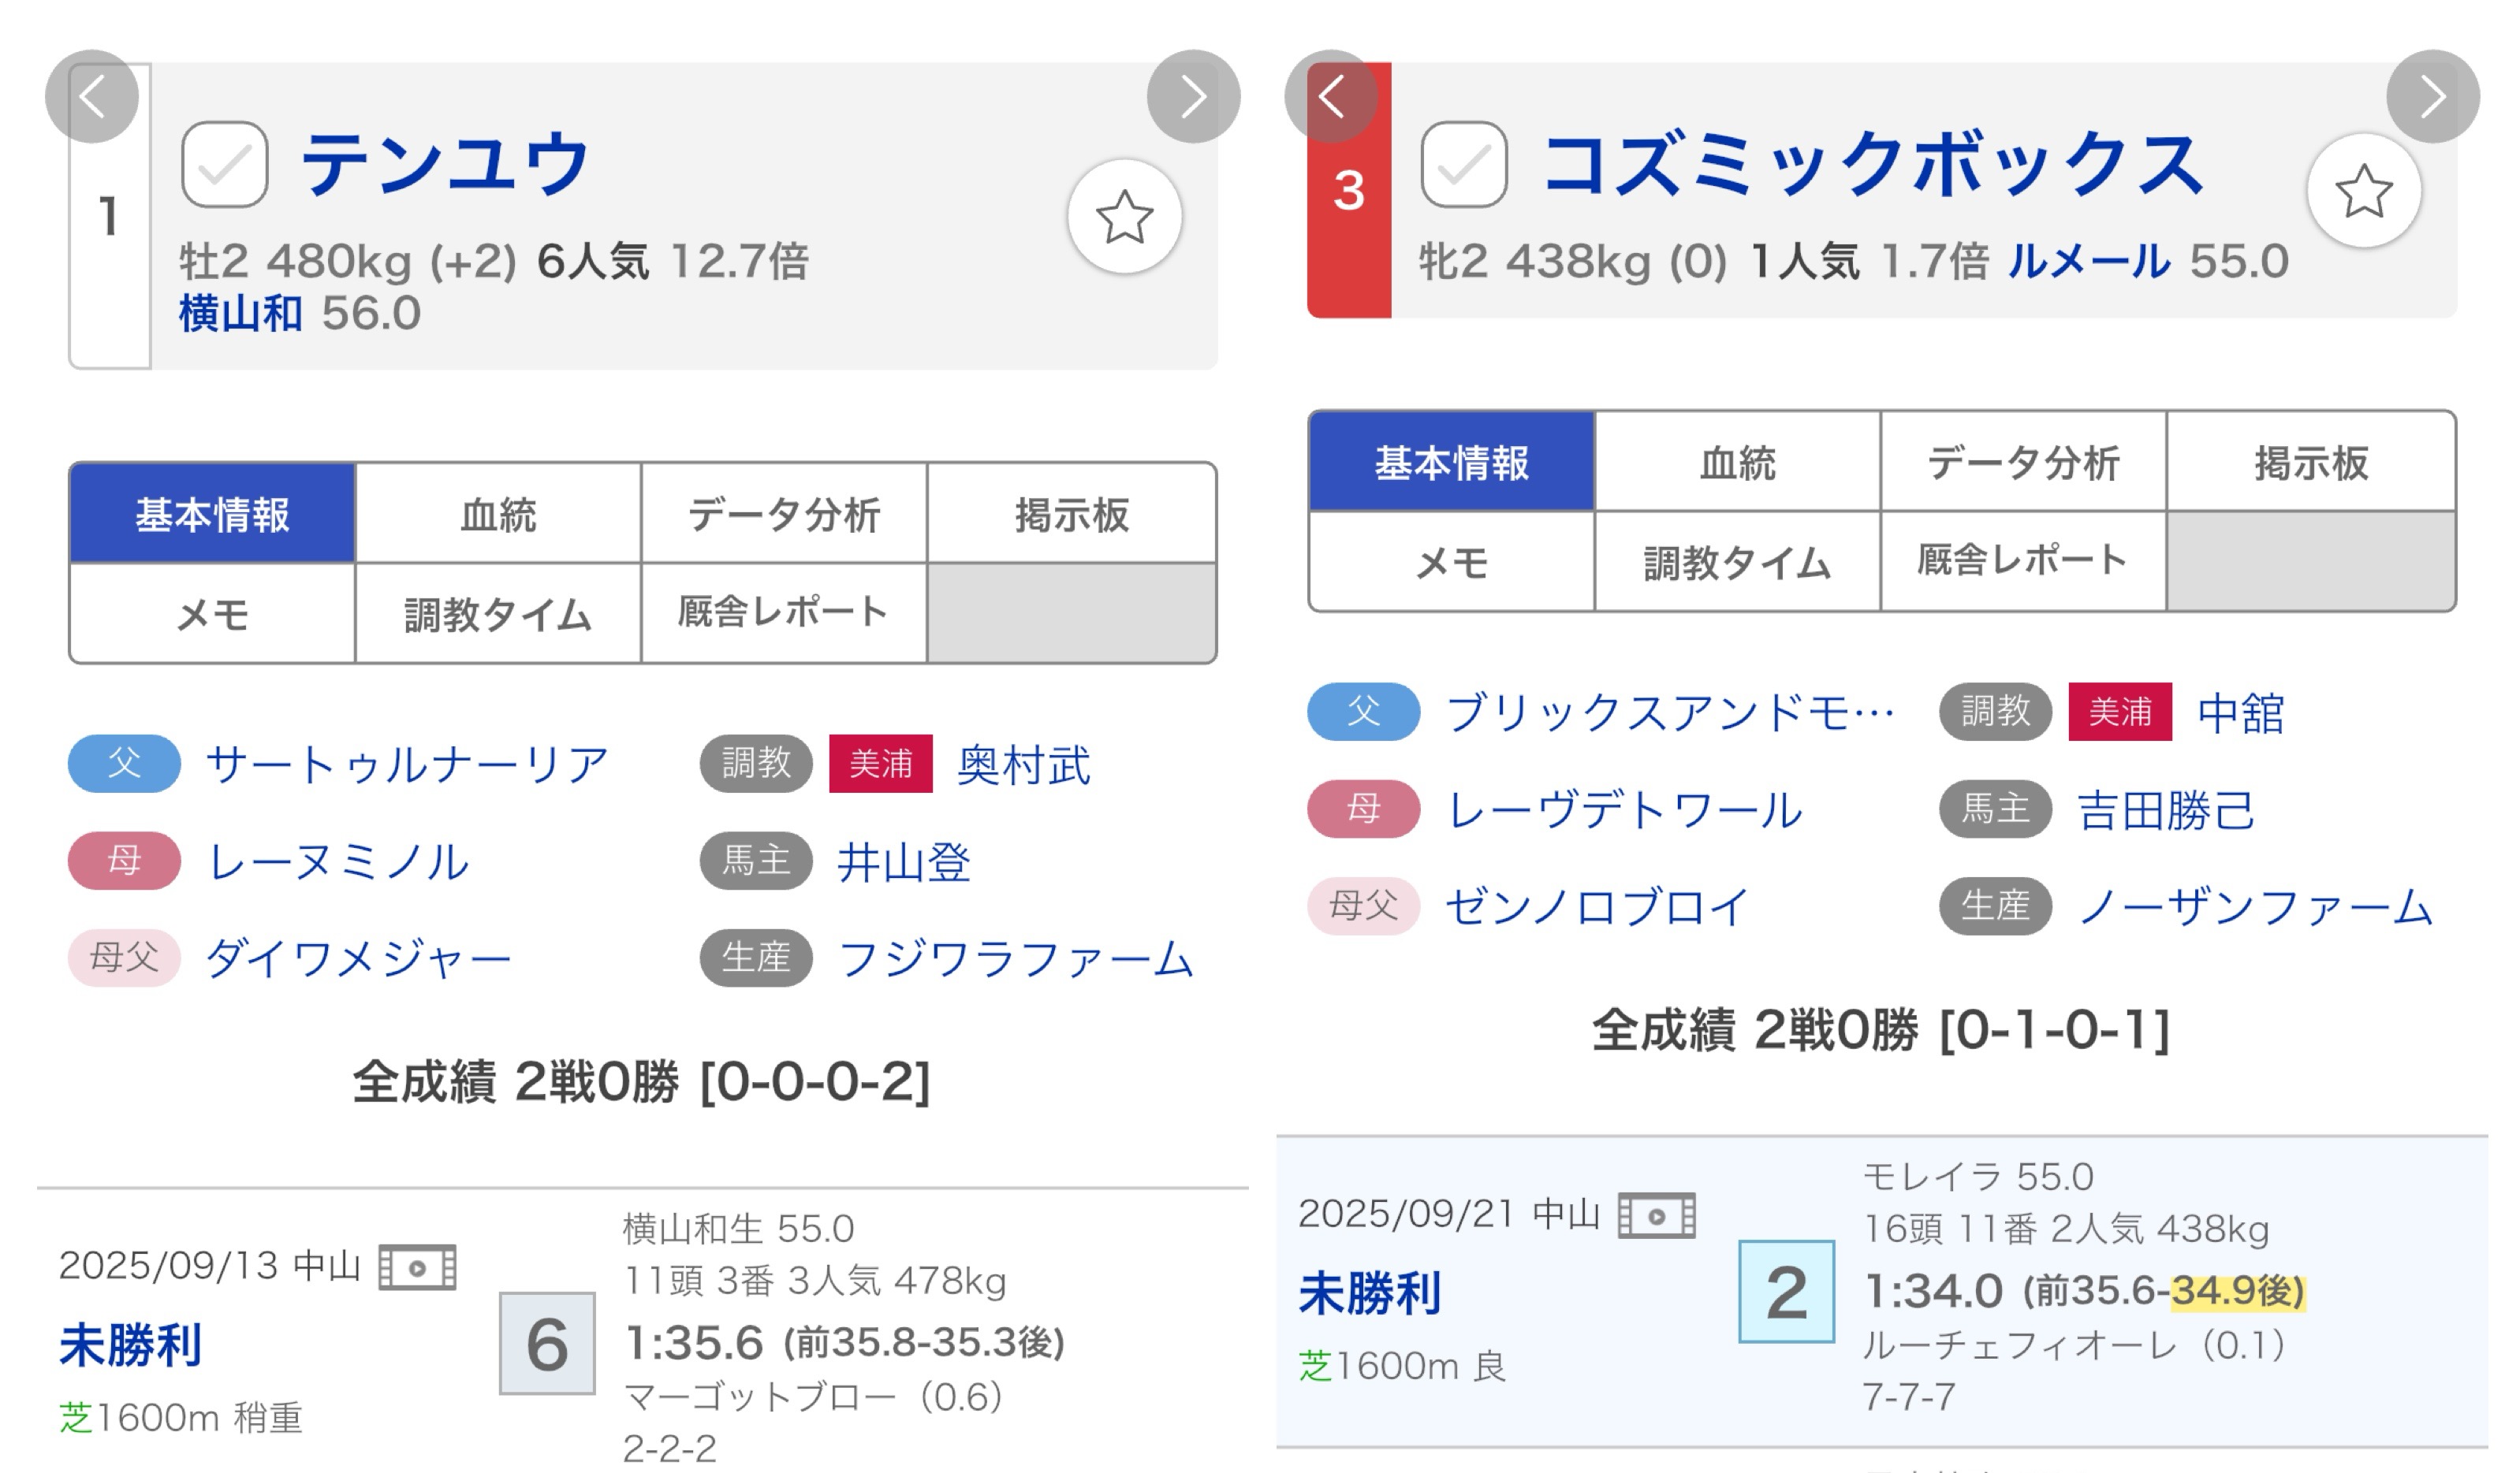Switch to データ分析 tab for コズミックボックス
2520x1473 pixels.
[2023, 463]
